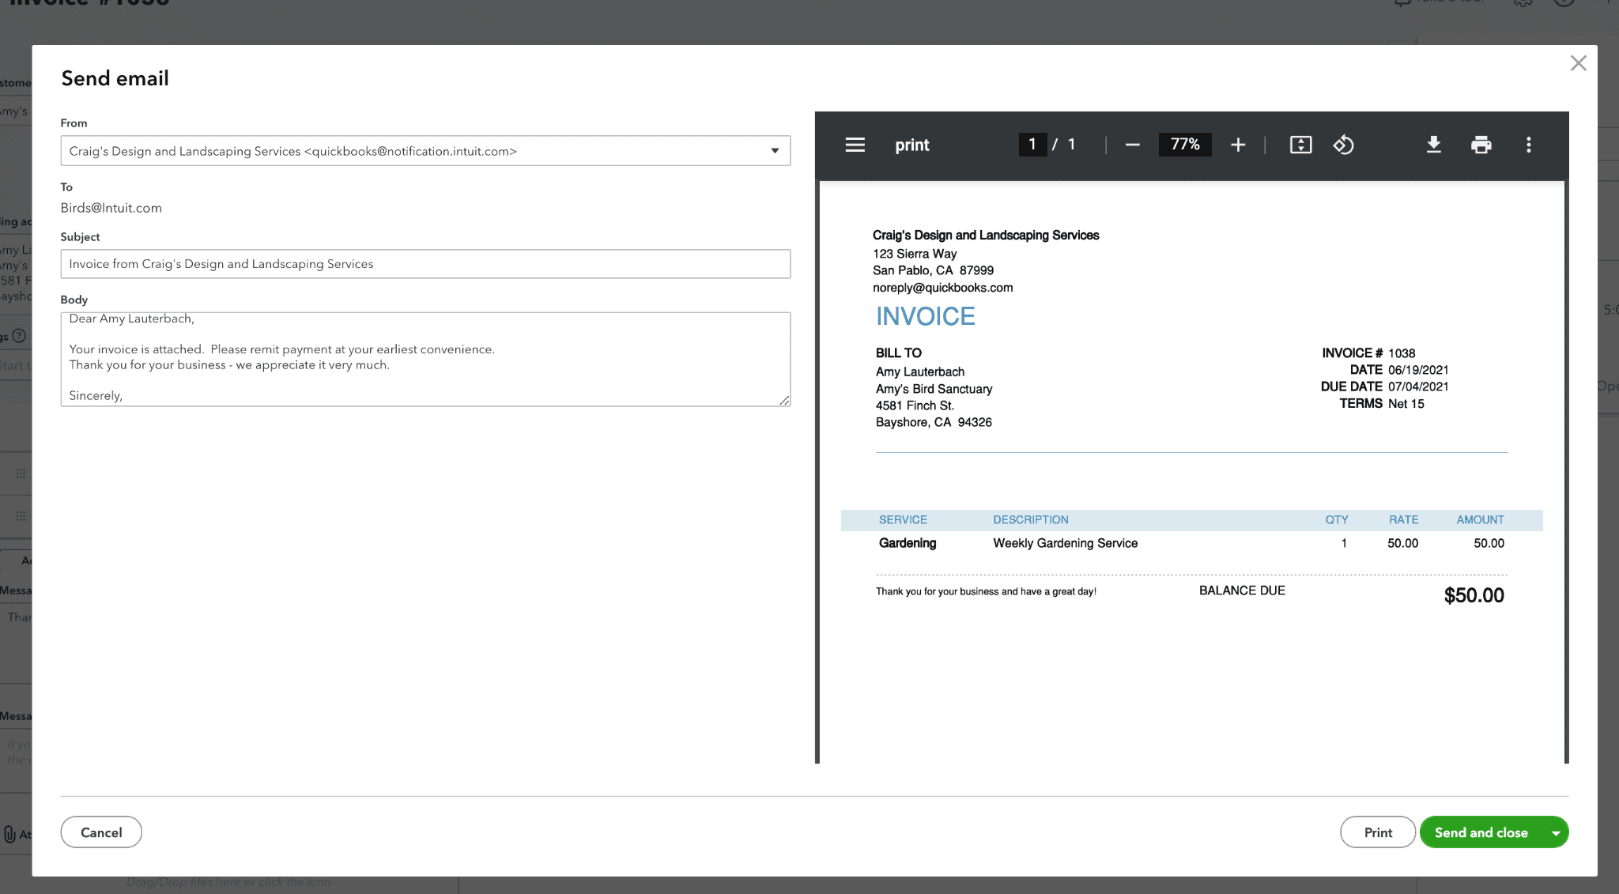Edit the Subject field
Screen dimensions: 1619x894
[x=425, y=264]
